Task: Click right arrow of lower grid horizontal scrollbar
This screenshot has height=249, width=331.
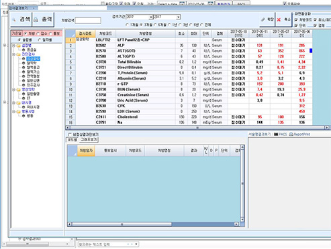Action: 236,224
